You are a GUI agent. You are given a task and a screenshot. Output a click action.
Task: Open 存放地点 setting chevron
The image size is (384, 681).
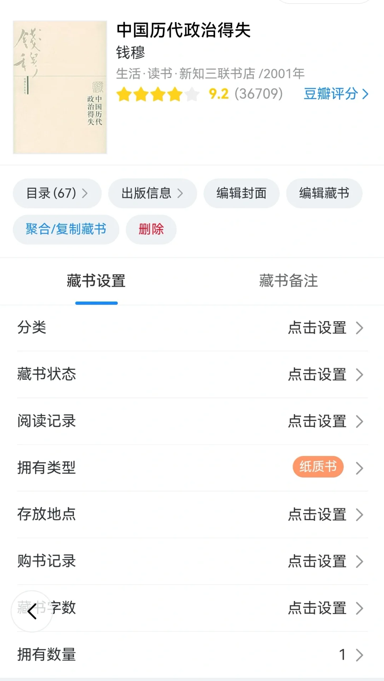[359, 515]
